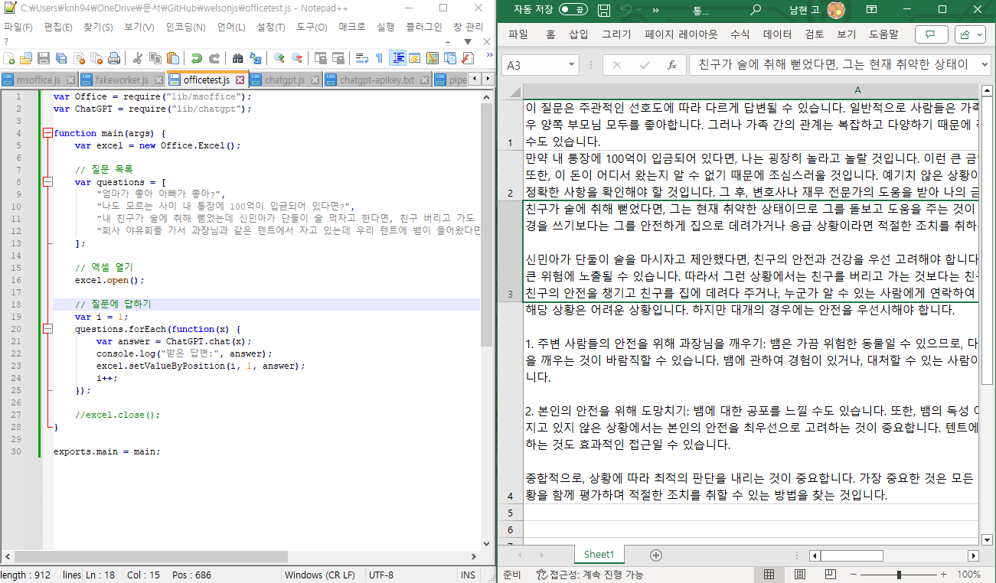Open the 매크로 menu in Notepad++
The height and width of the screenshot is (583, 996).
352,27
